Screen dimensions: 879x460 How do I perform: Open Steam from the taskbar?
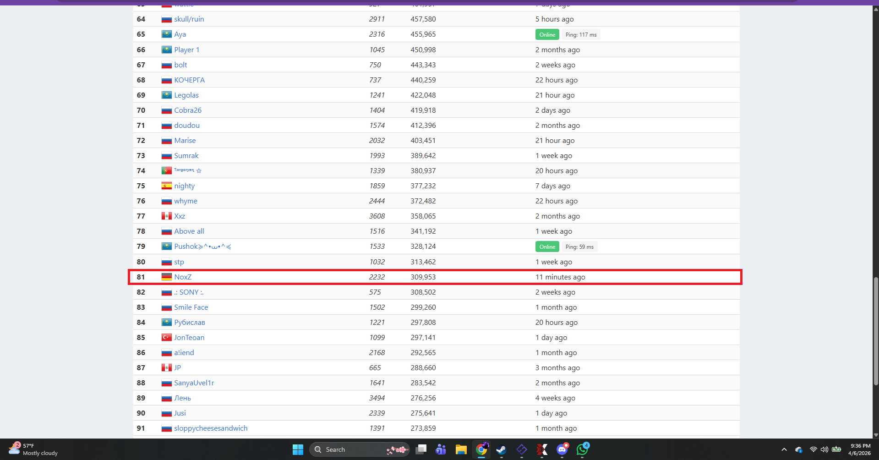click(x=501, y=449)
